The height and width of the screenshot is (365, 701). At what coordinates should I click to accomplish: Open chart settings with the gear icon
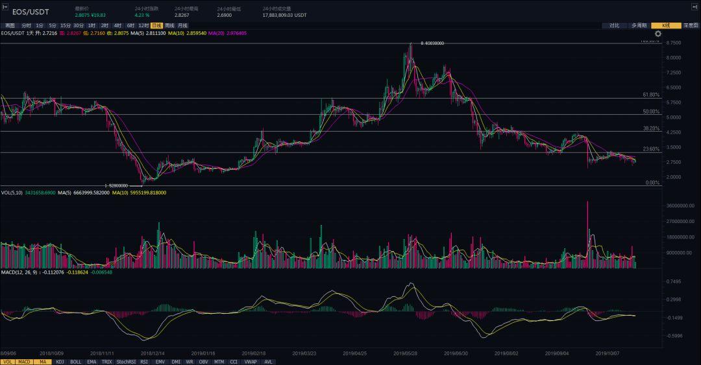[658, 34]
